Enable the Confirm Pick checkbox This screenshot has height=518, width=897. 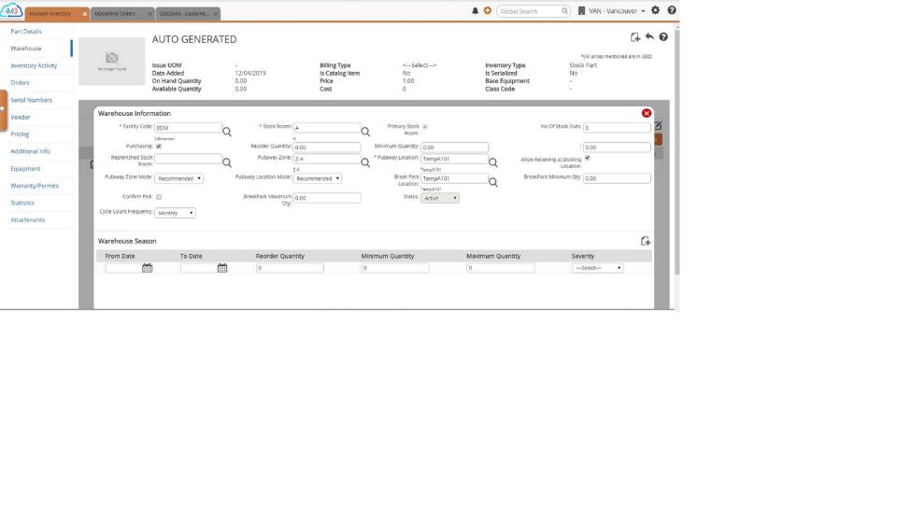pyautogui.click(x=159, y=197)
